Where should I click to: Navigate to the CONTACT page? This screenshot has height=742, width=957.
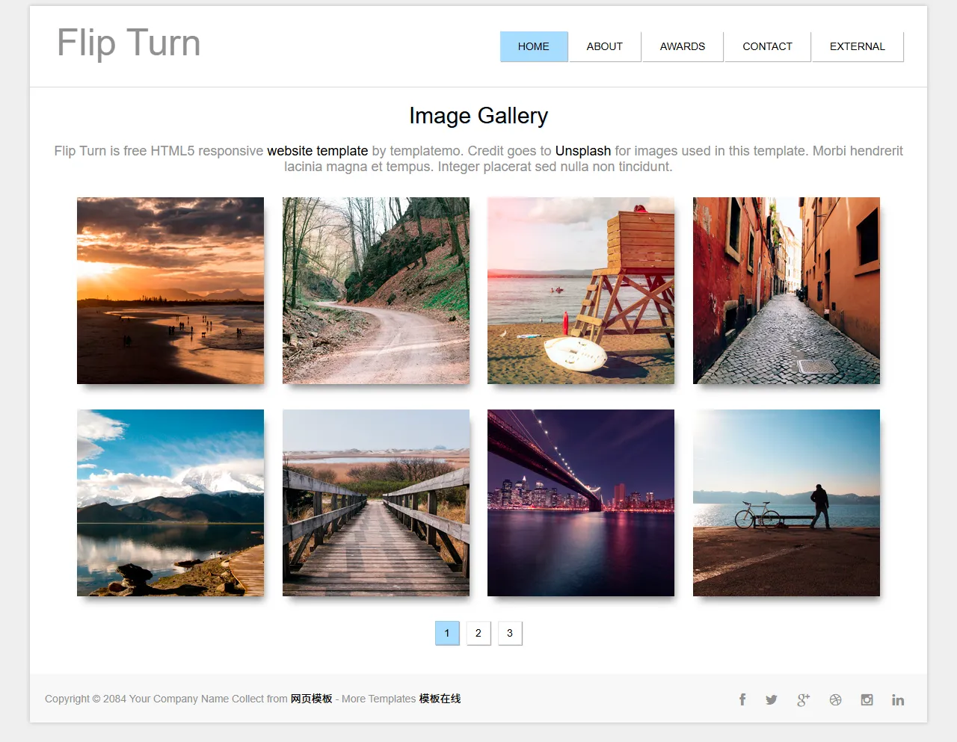767,46
